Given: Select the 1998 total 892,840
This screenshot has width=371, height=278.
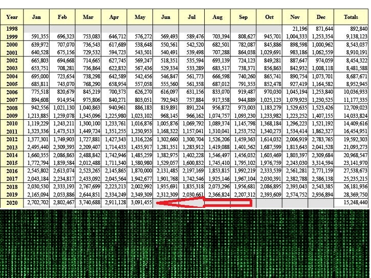Looking at the screenshot, I should [351, 28].
